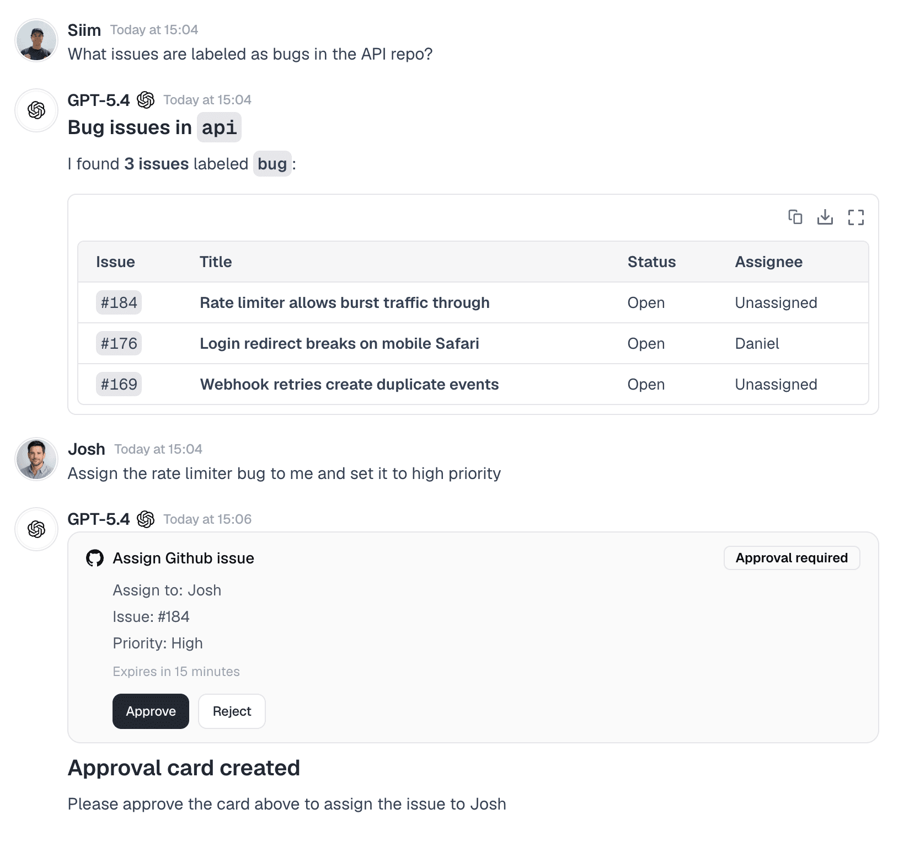The width and height of the screenshot is (909, 841).
Task: Select the Title column header
Action: click(215, 262)
